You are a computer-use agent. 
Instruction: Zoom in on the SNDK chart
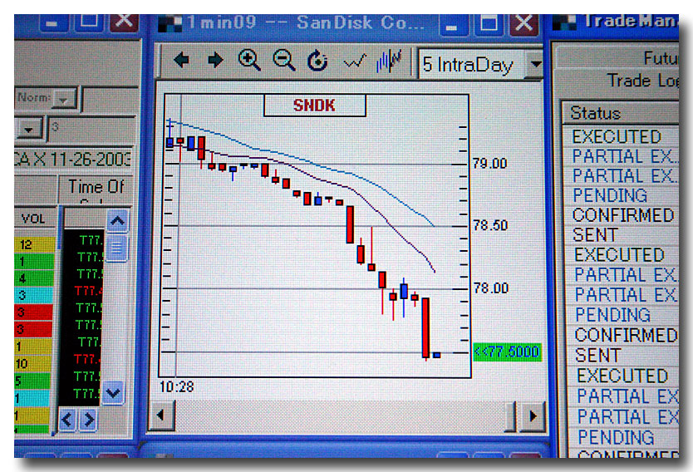(249, 60)
